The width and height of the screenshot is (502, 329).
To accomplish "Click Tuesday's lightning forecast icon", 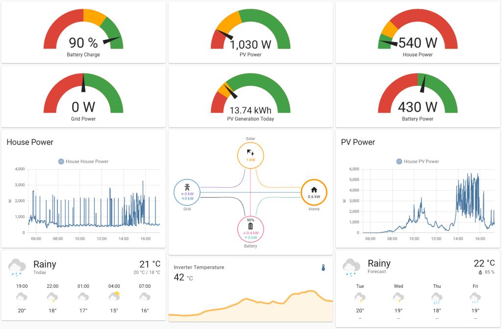I will pyautogui.click(x=360, y=297).
